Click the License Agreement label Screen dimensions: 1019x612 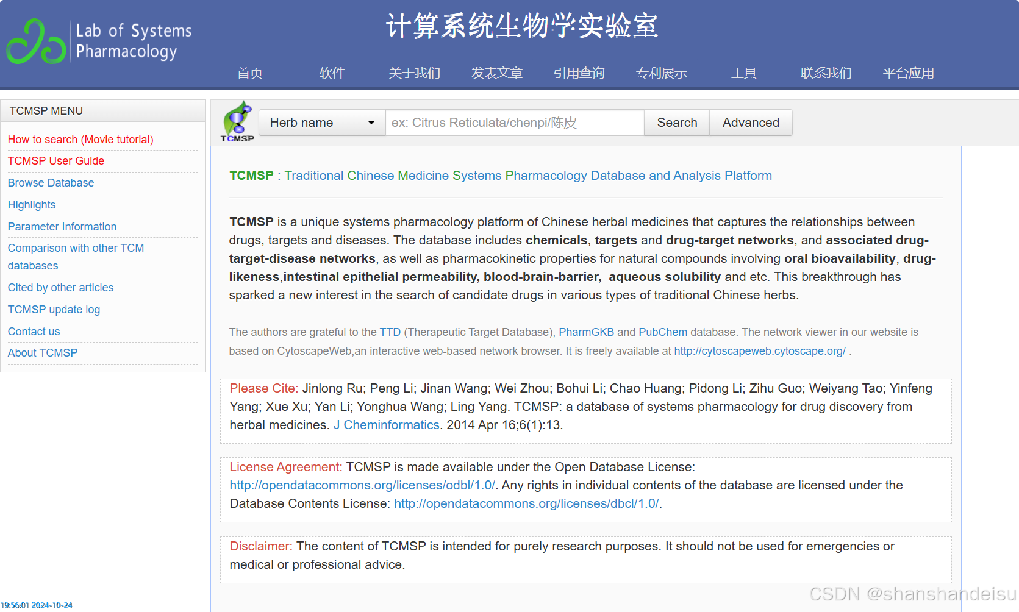(x=286, y=467)
